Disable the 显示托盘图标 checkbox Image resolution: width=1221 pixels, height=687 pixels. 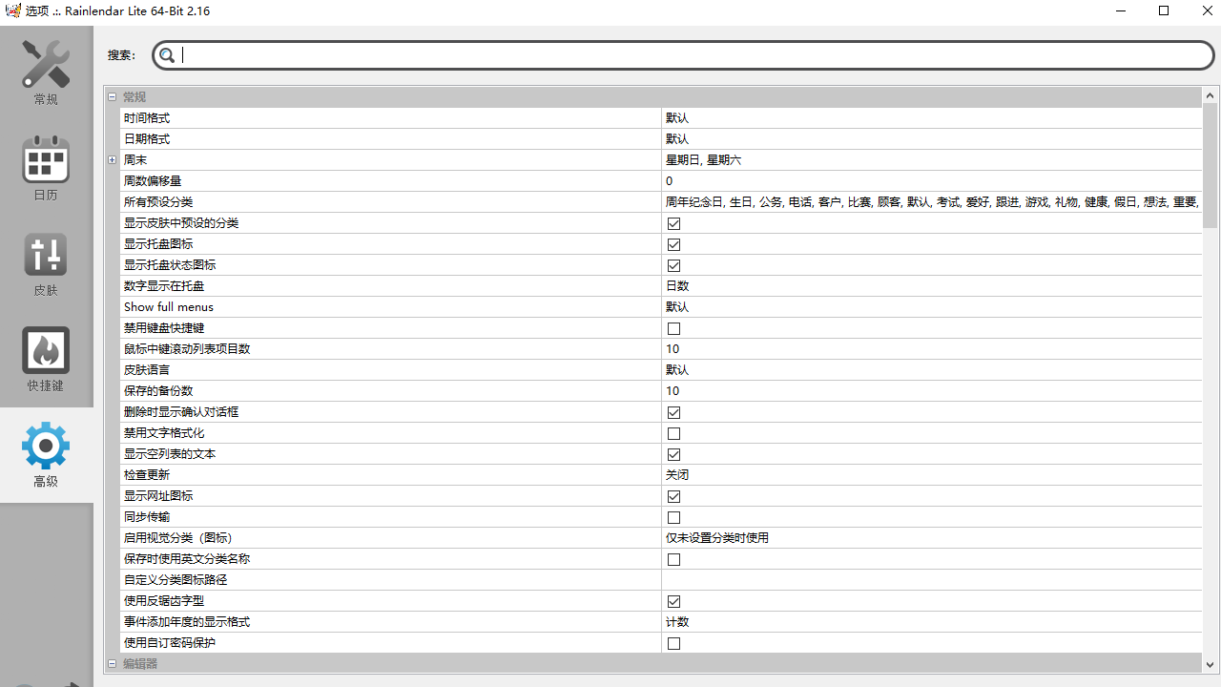coord(673,244)
